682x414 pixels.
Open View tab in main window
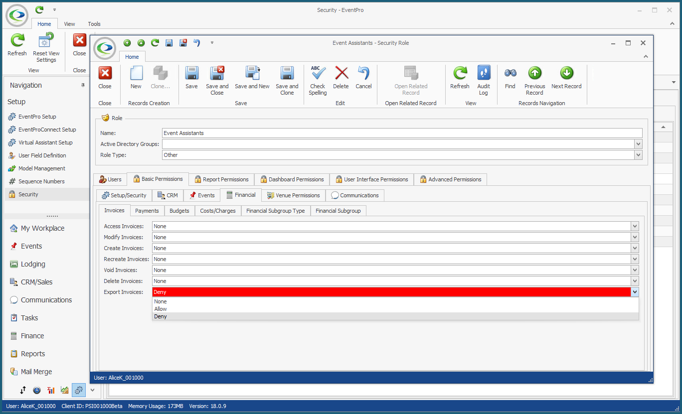click(x=69, y=24)
